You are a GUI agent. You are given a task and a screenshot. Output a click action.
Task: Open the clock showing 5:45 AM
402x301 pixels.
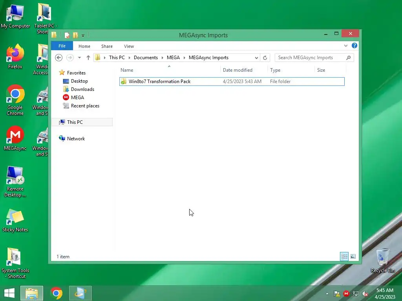pos(385,294)
